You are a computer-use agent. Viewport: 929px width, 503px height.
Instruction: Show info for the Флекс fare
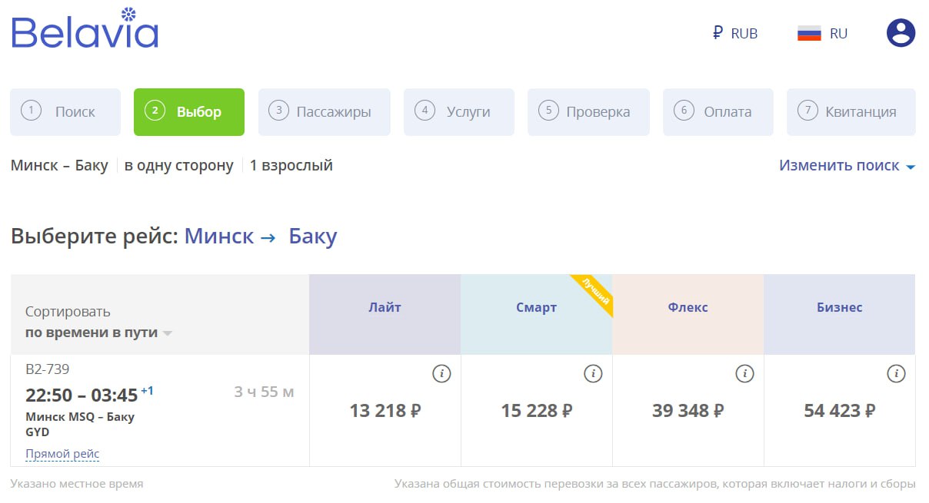click(744, 374)
